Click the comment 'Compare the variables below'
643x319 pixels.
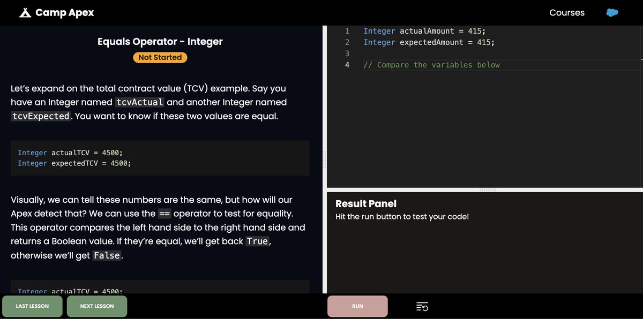[x=431, y=65]
